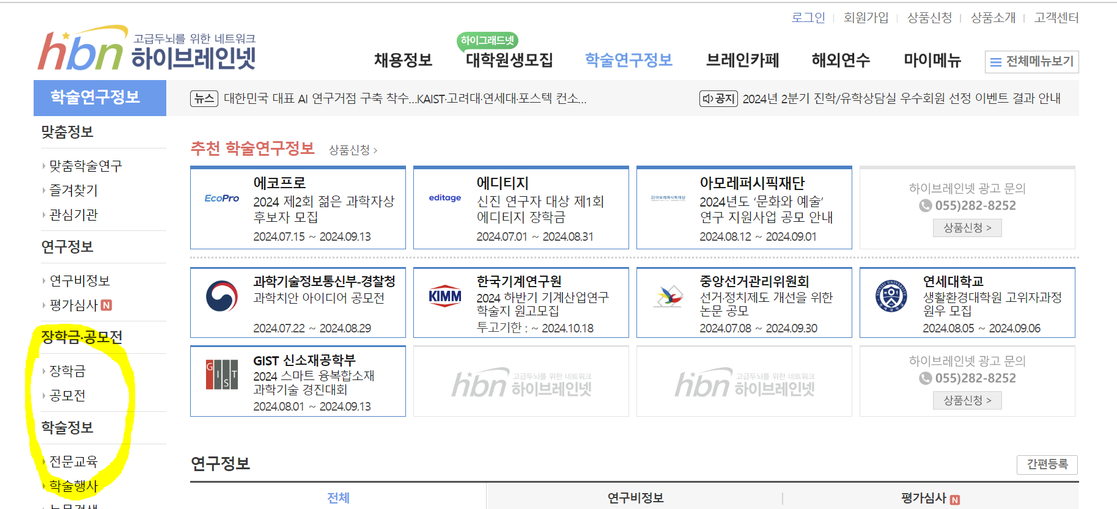1117x509 pixels.
Task: Open 해외연수 menu item
Action: click(841, 60)
